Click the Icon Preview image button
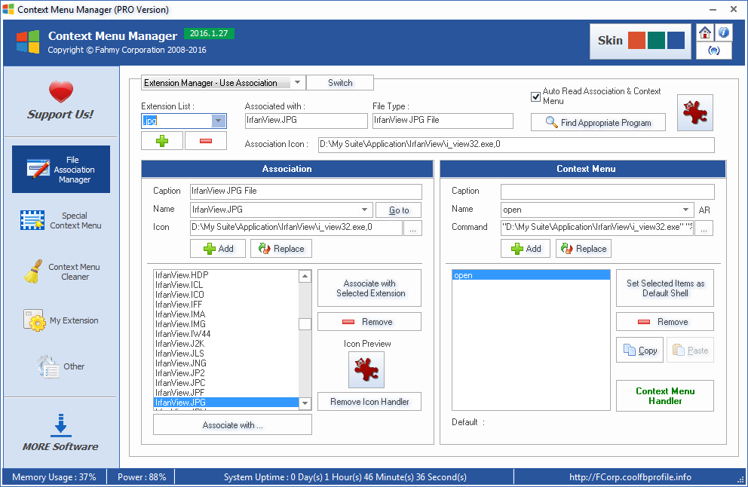Screen dimensions: 748x487 point(366,369)
